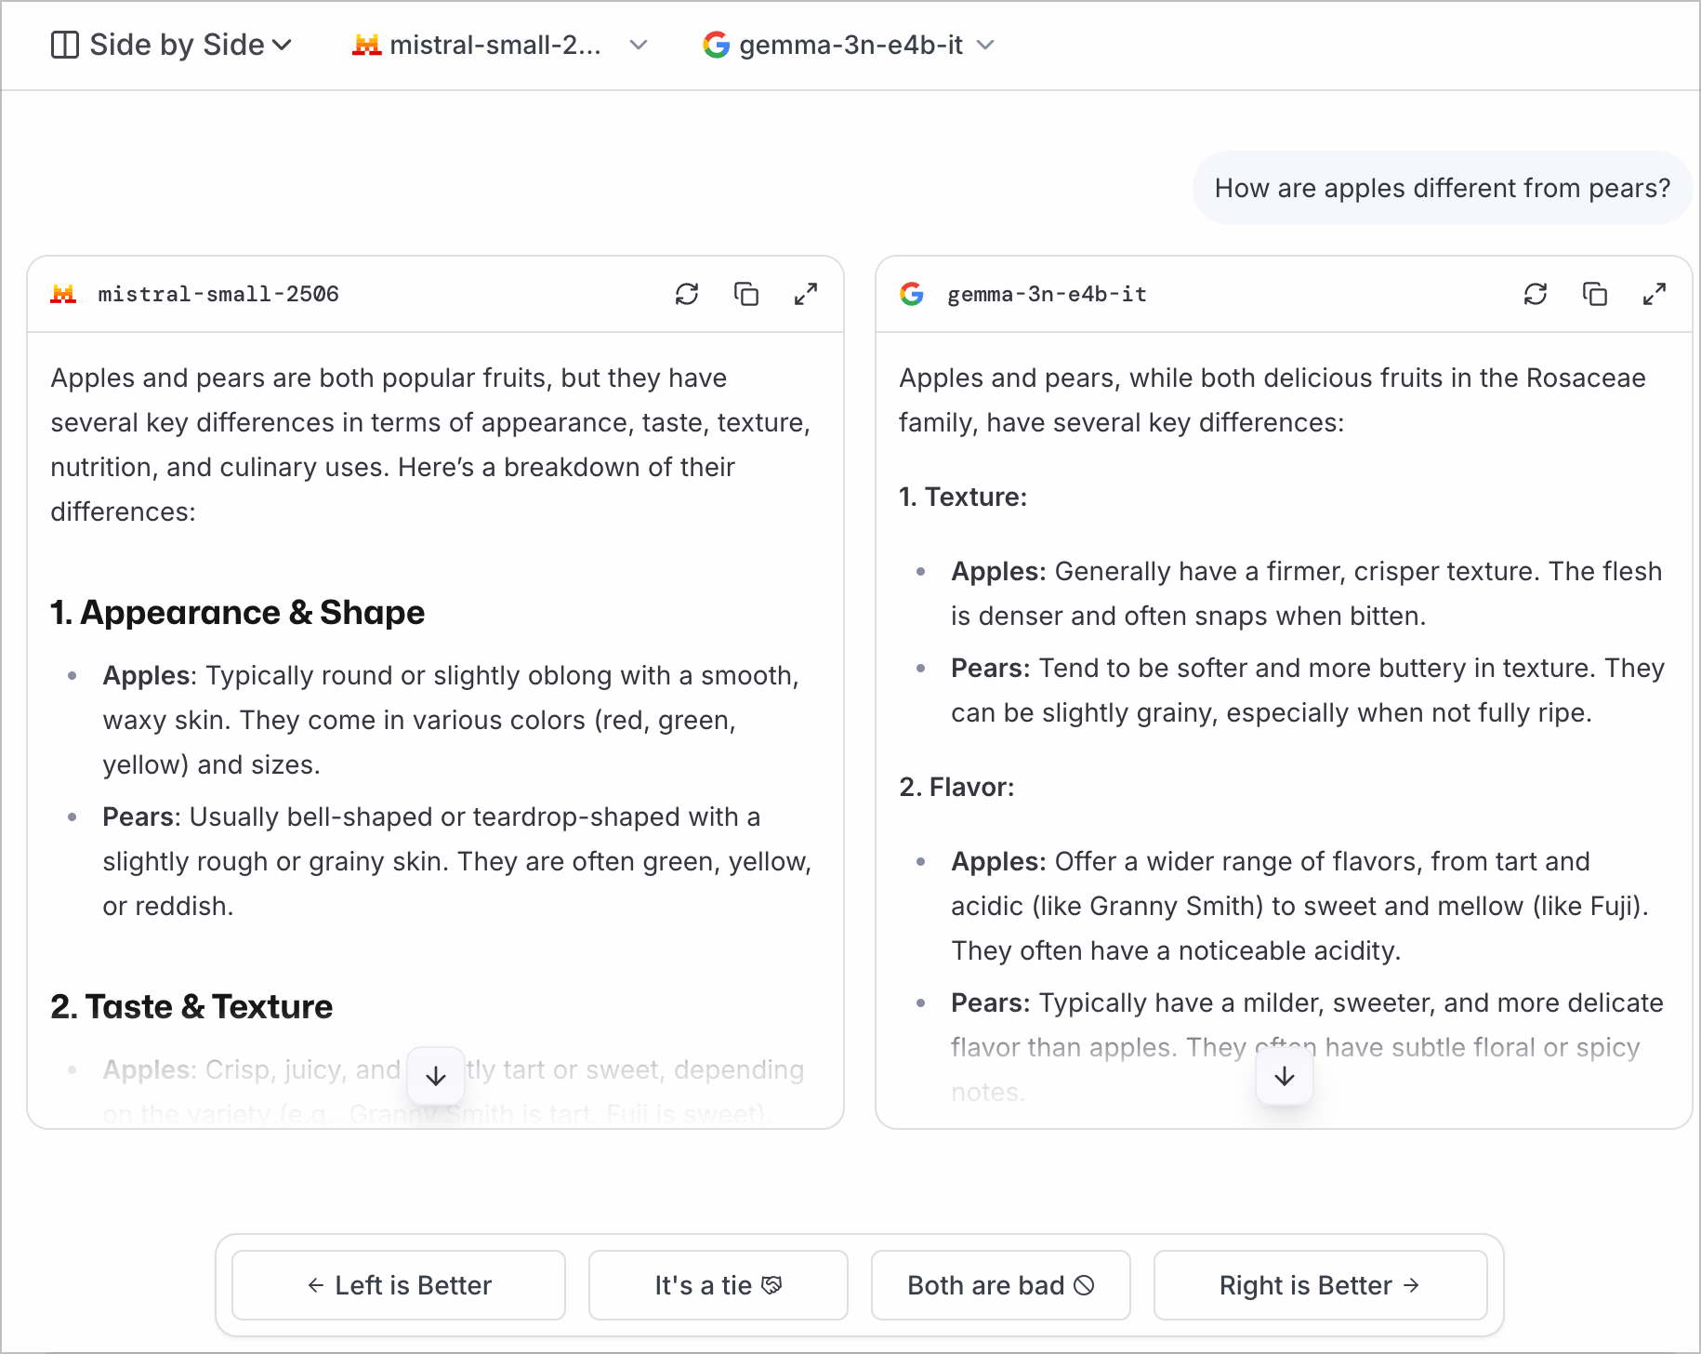This screenshot has width=1701, height=1354.
Task: Open the mistral-small model selector dropdown
Action: 500,45
